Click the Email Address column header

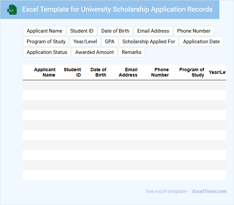[x=128, y=72]
